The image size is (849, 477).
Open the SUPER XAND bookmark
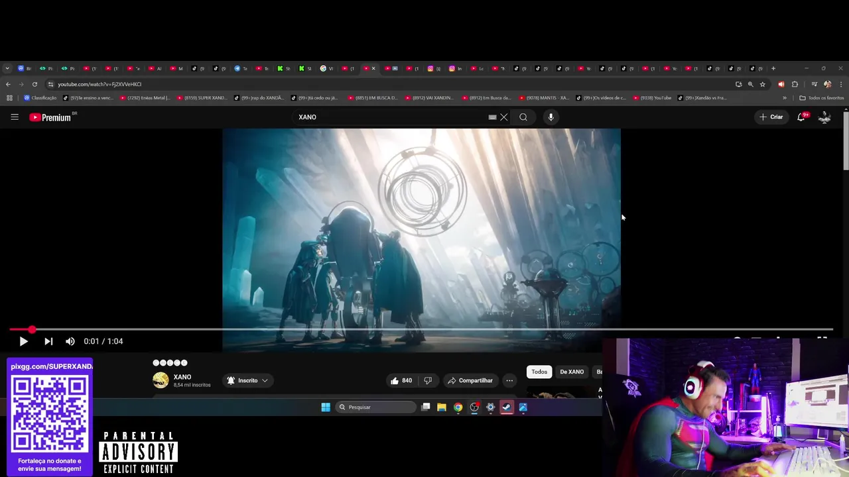[x=202, y=97]
